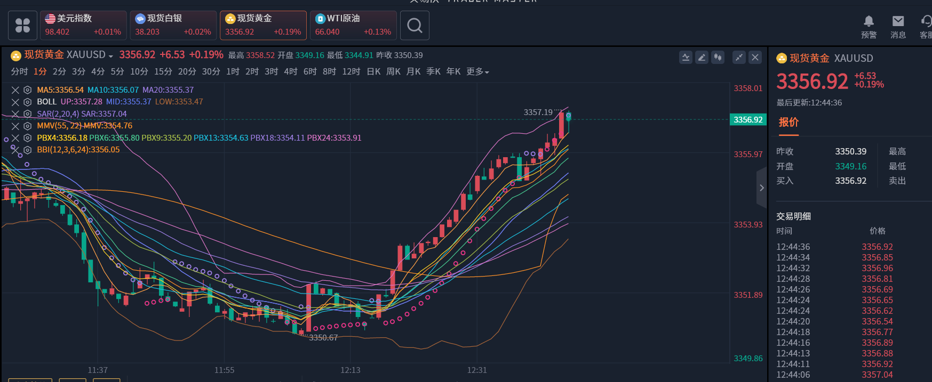Switch to the 8时 timeframe

coord(329,71)
